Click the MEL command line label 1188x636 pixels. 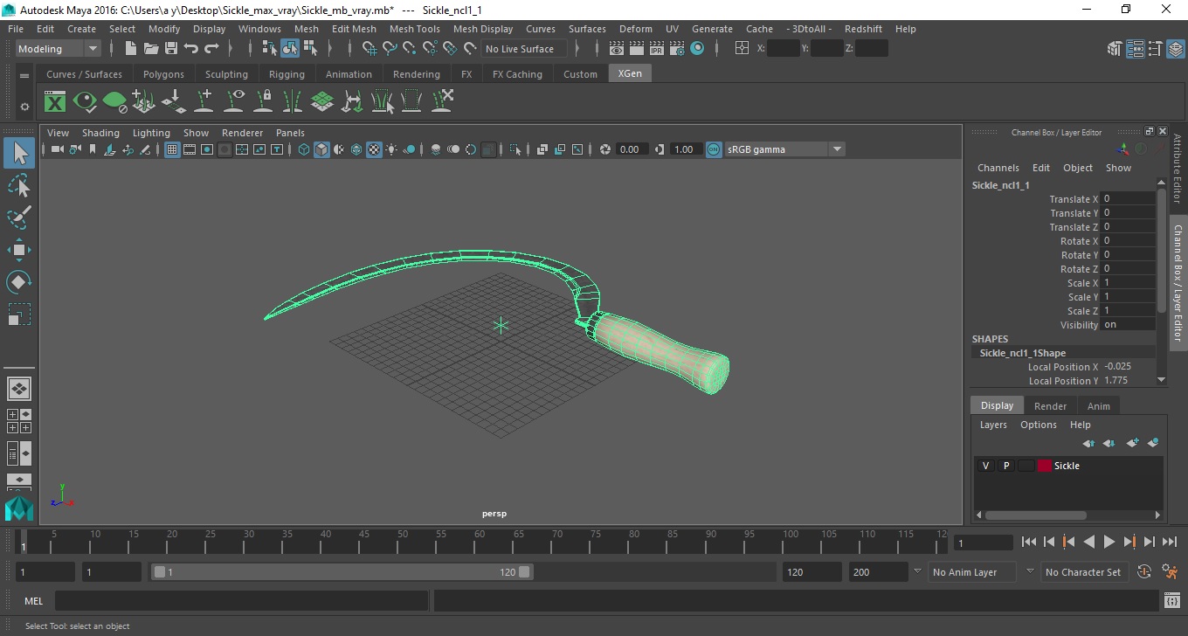(x=34, y=601)
